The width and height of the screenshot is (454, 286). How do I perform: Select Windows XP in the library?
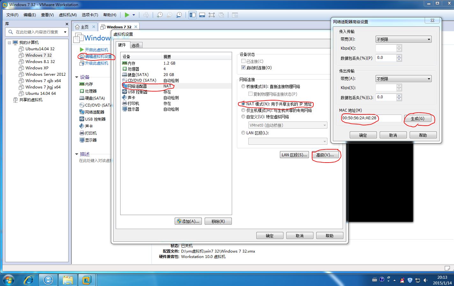37,68
